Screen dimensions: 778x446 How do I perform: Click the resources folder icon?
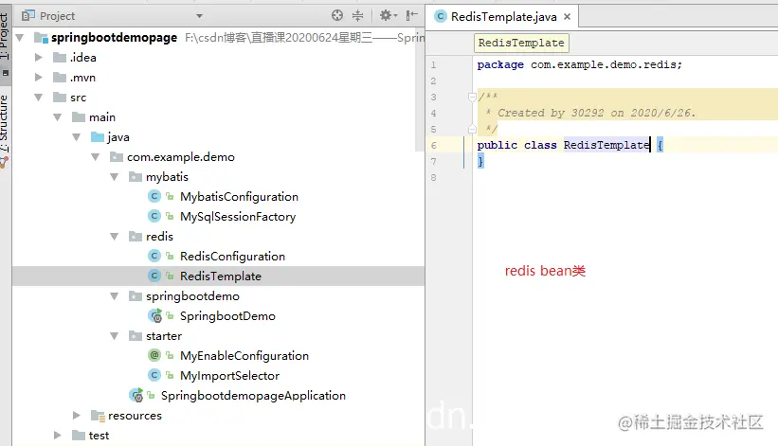pyautogui.click(x=98, y=416)
